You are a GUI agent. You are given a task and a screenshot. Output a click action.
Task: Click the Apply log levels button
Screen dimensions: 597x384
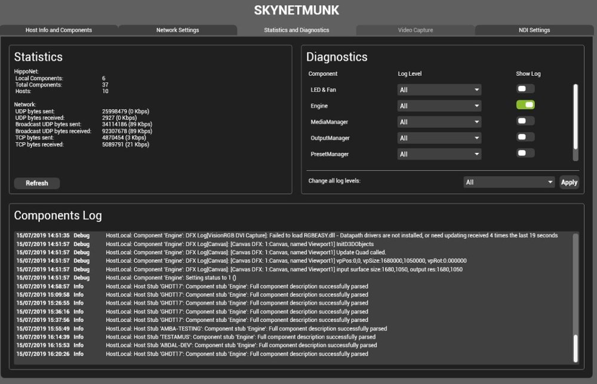point(569,183)
